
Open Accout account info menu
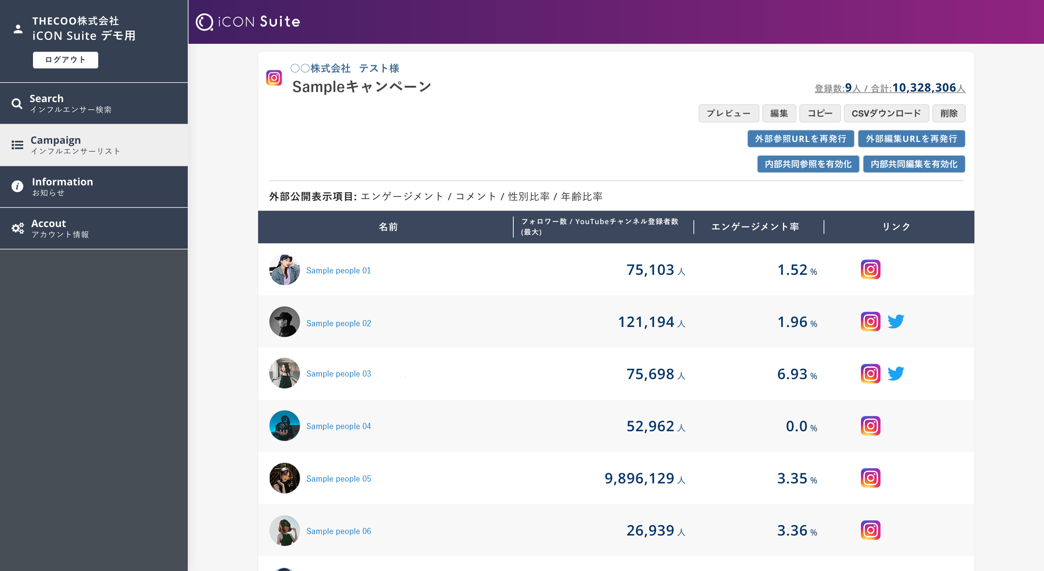coord(94,228)
